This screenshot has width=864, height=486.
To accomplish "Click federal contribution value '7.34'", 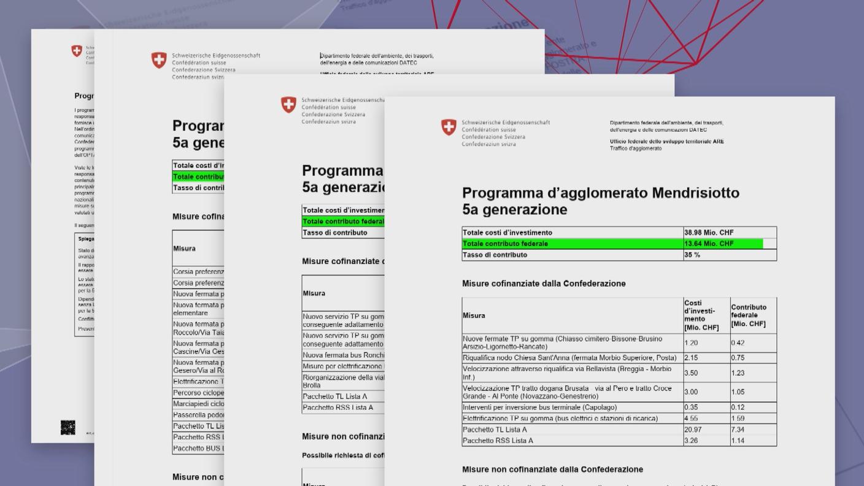I will point(738,430).
